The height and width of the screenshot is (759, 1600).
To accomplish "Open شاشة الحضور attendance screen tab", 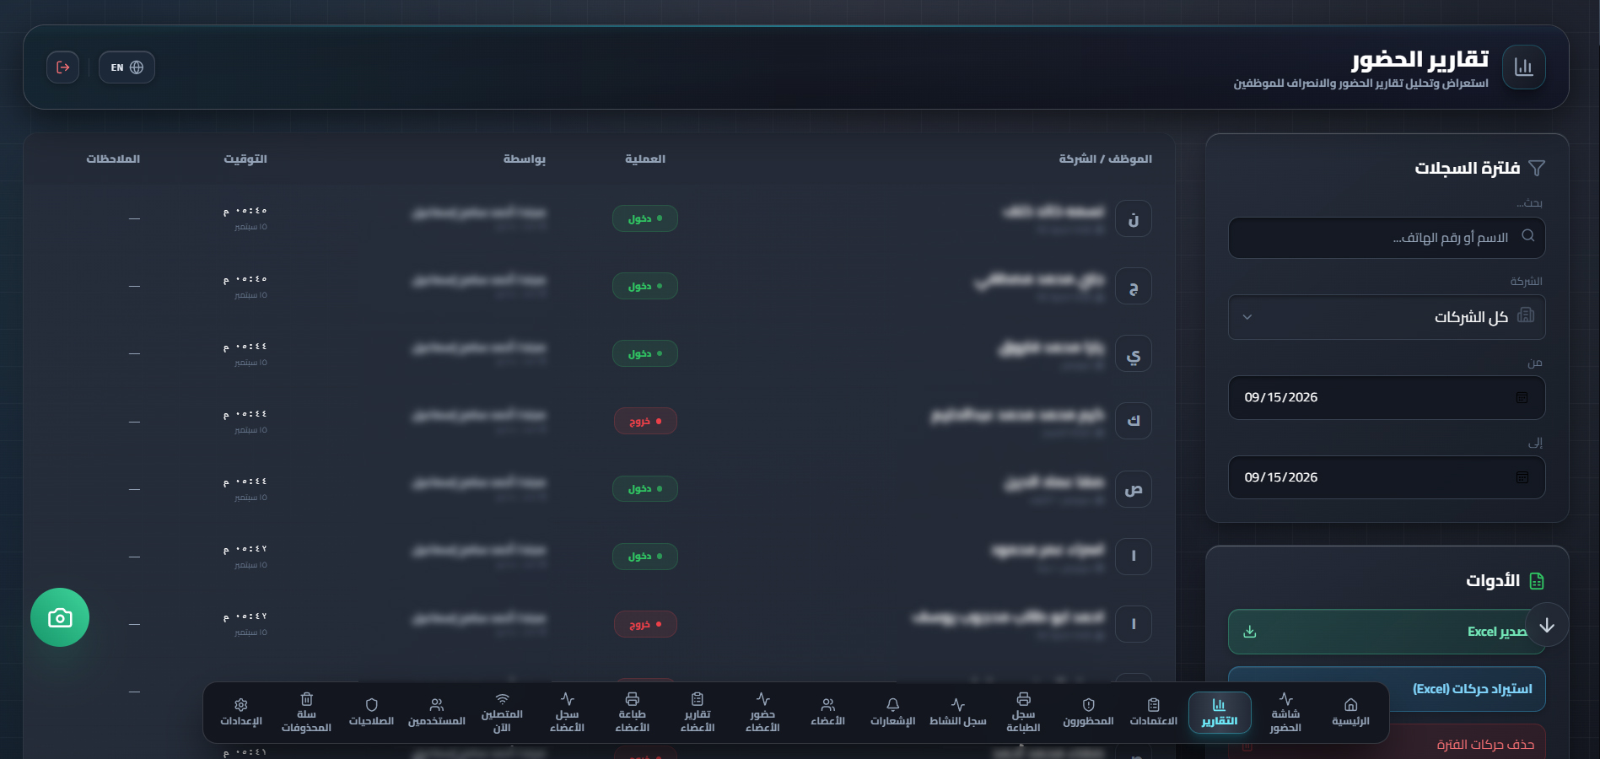I will [1285, 713].
